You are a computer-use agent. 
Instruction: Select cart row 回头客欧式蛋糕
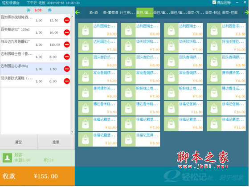(x=35, y=81)
